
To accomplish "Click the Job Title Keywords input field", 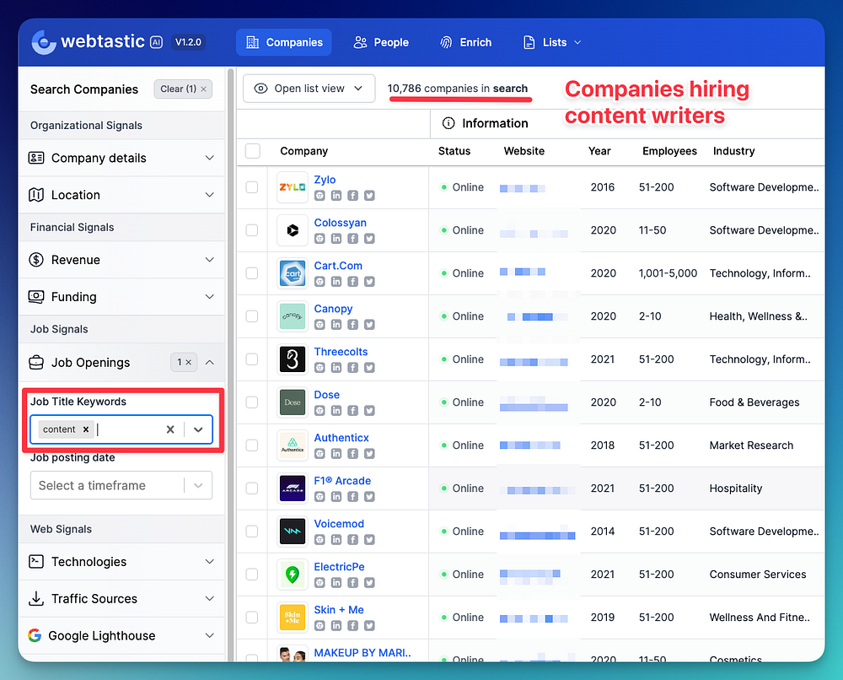I will (x=126, y=429).
